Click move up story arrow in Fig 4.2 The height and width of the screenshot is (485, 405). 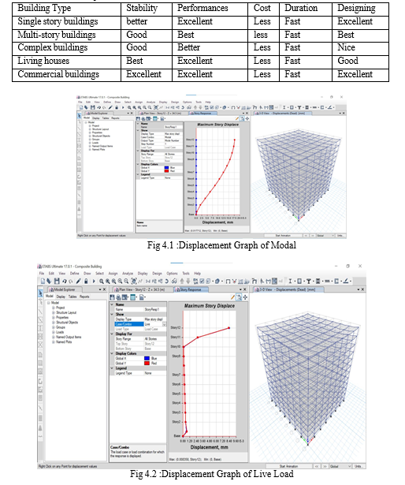pyautogui.click(x=182, y=282)
